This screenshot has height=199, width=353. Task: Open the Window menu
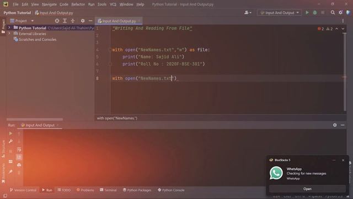(126, 4)
